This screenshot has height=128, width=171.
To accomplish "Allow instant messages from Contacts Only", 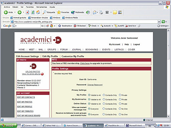I will click(x=104, y=109).
